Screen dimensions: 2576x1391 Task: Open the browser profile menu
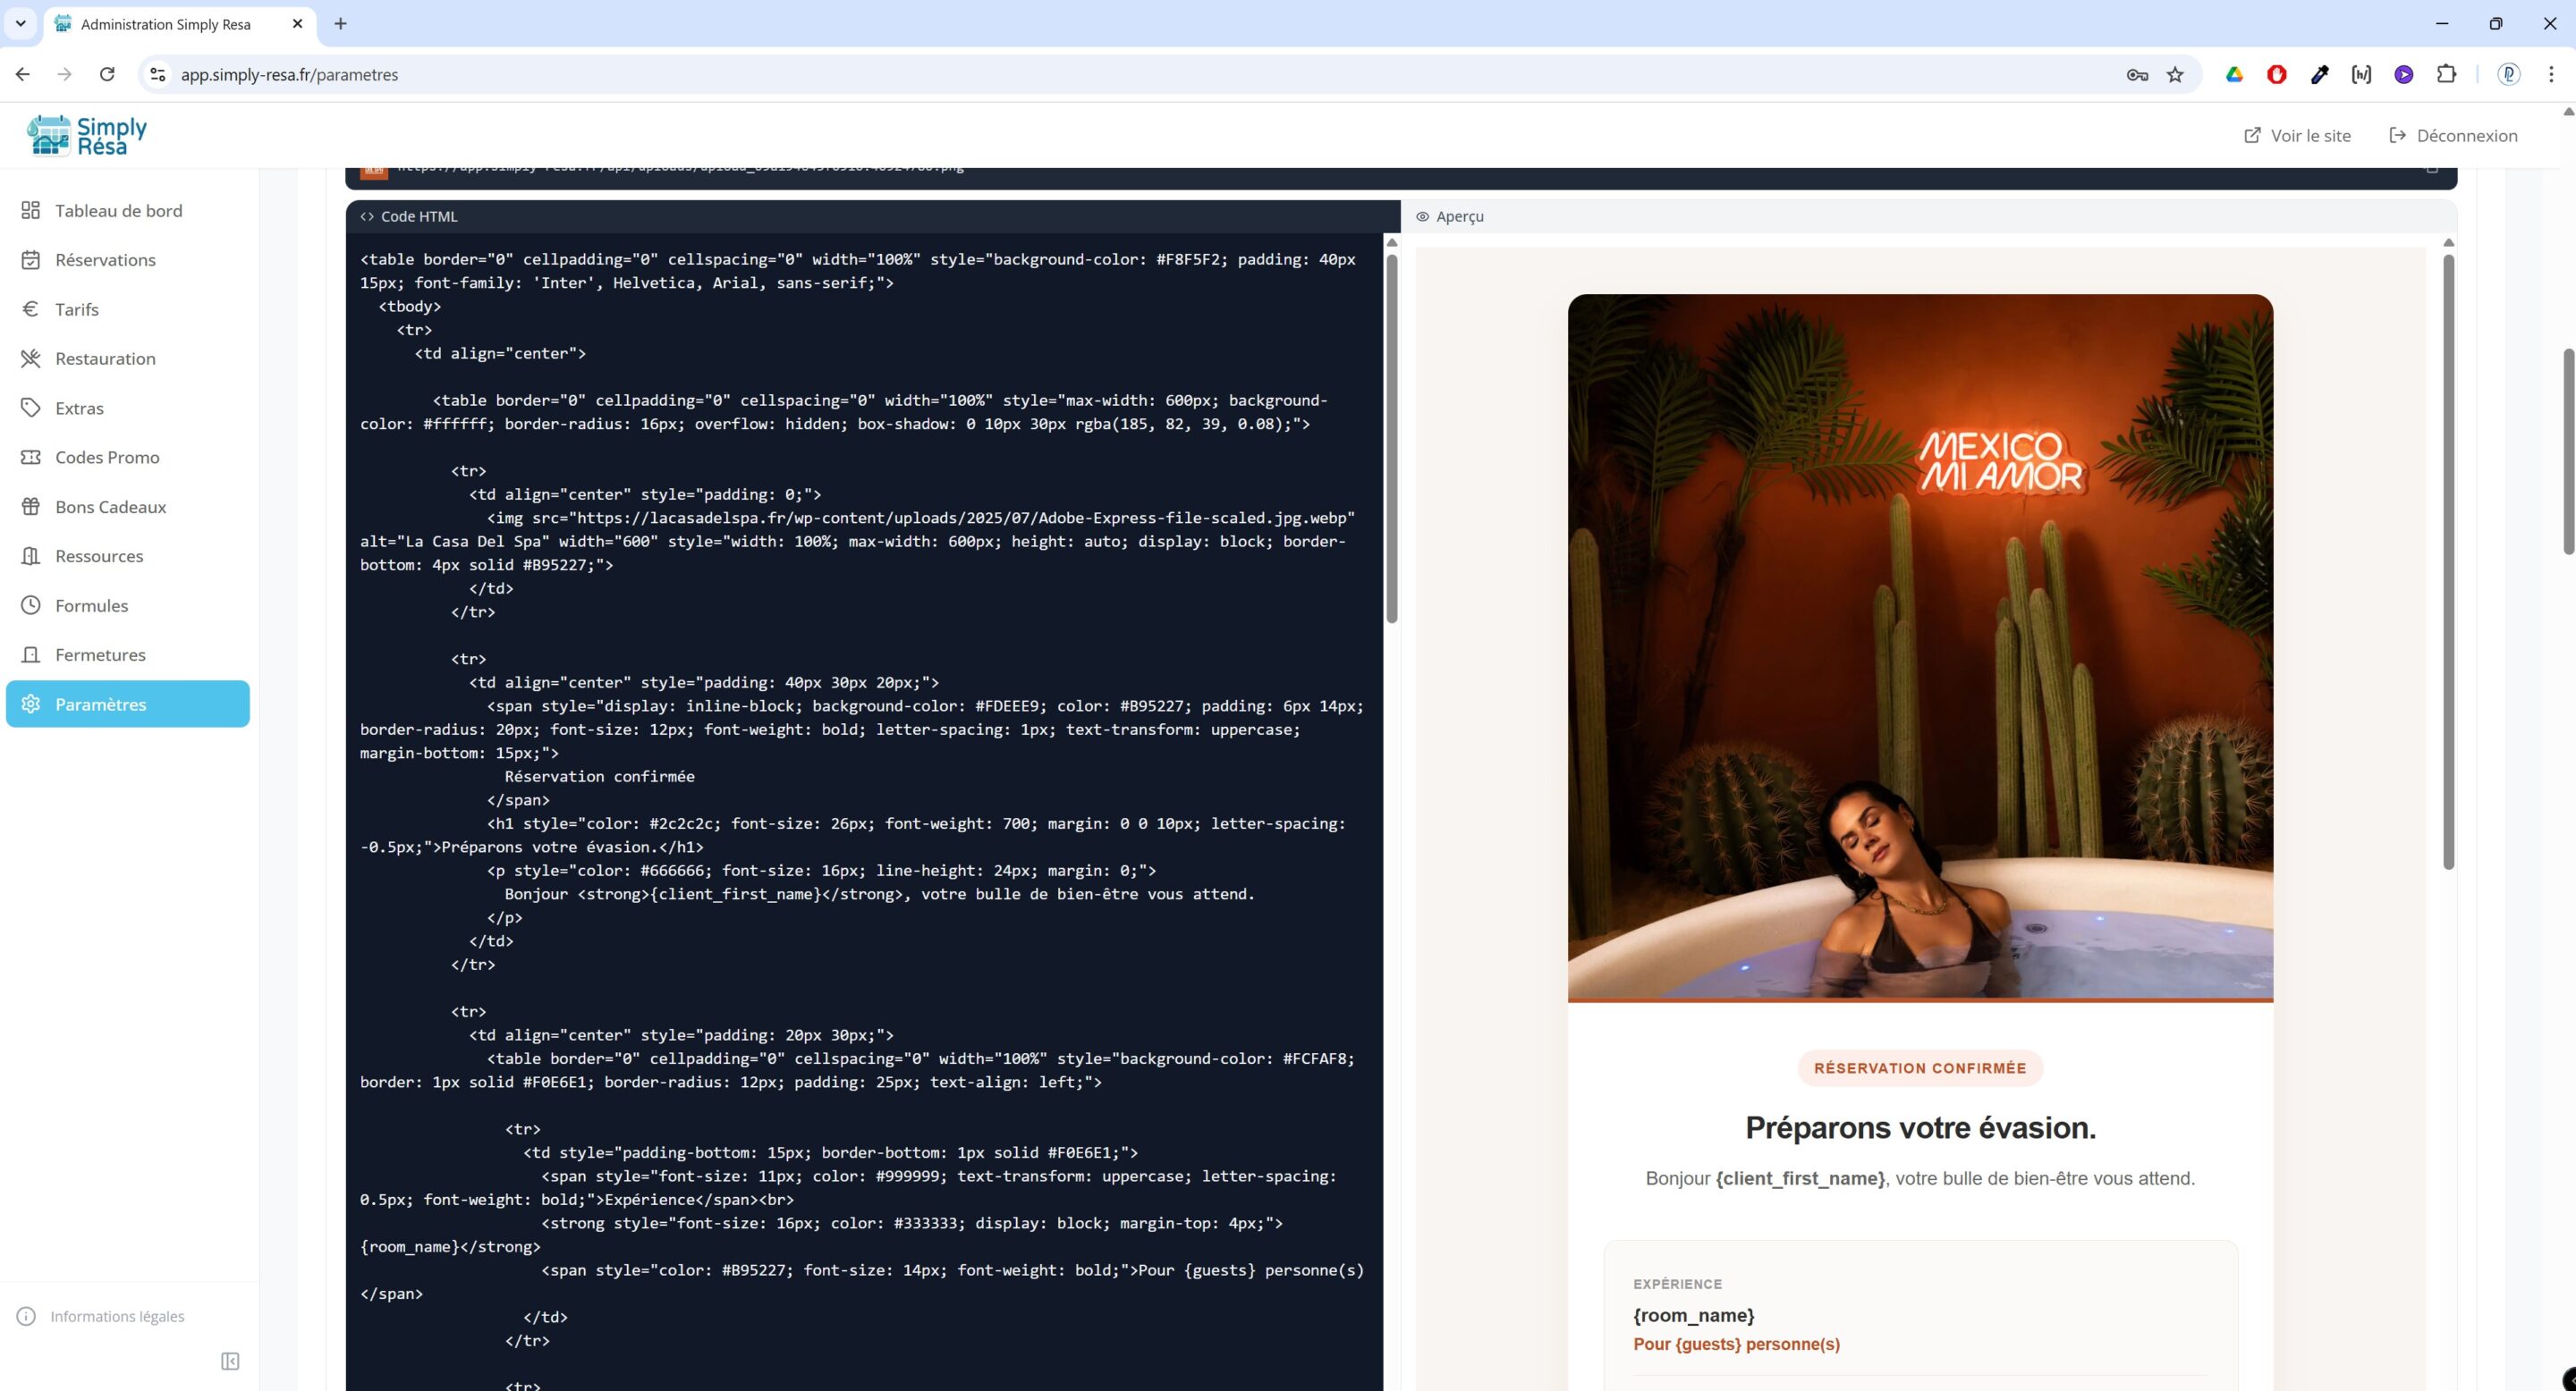(2509, 74)
